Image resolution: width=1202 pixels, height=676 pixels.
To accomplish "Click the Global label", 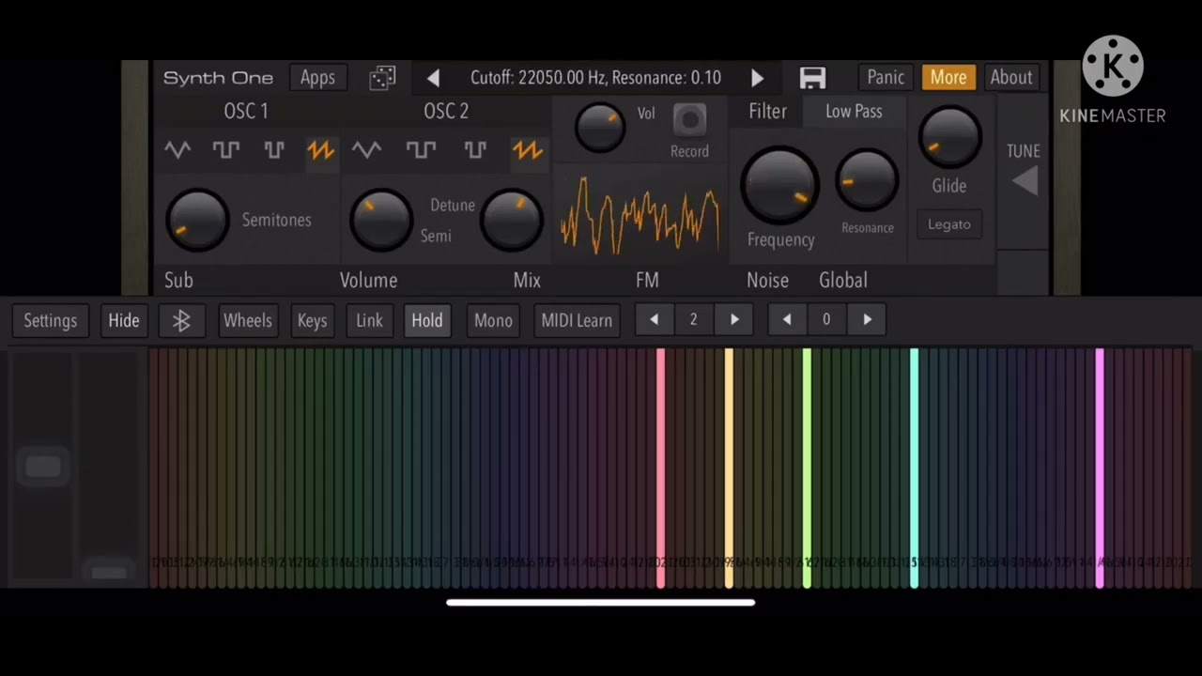I will (x=843, y=280).
